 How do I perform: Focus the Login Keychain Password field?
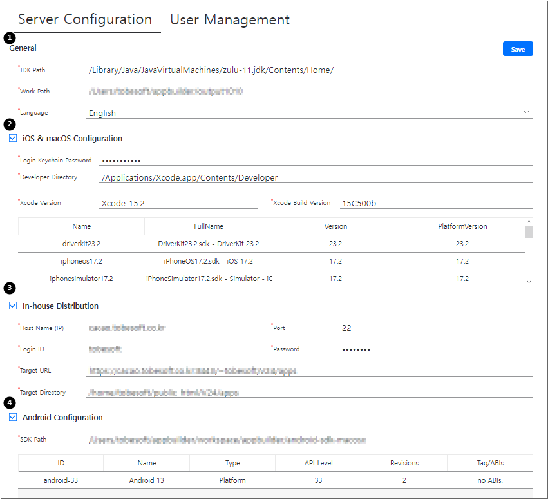(x=316, y=160)
